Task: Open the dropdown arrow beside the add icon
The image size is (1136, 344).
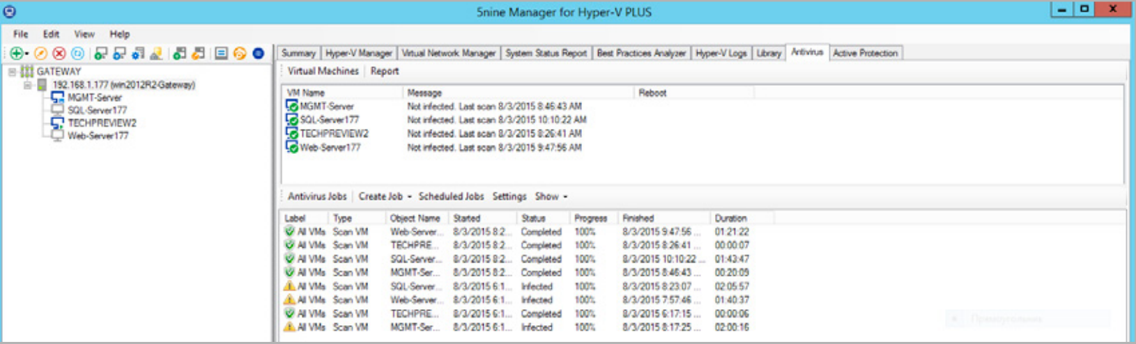Action: click(26, 54)
